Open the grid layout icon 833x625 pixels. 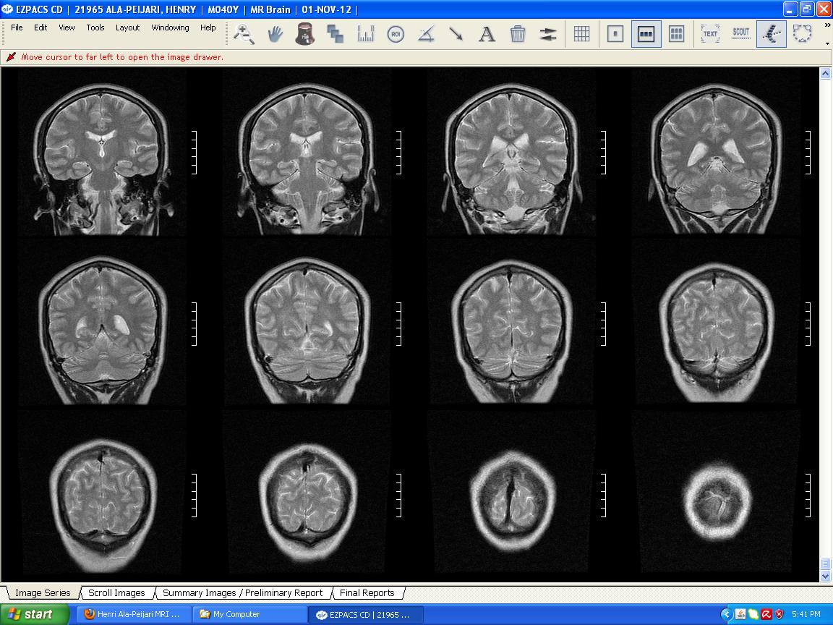click(x=581, y=34)
